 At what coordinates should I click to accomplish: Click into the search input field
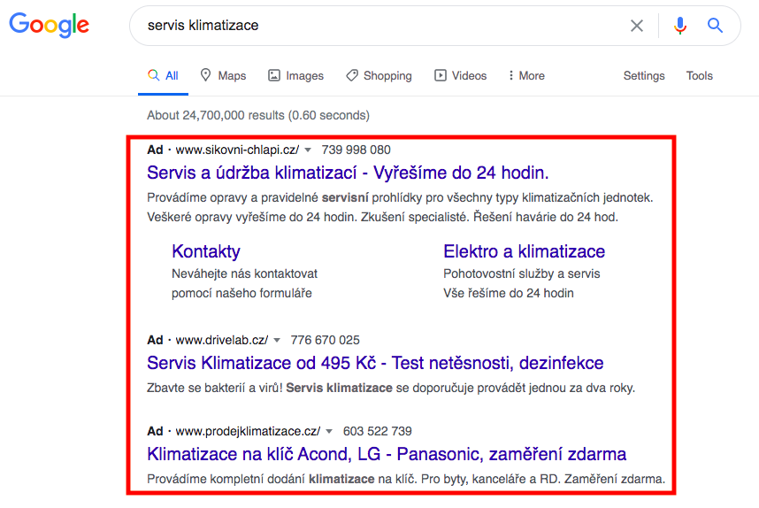[x=378, y=26]
